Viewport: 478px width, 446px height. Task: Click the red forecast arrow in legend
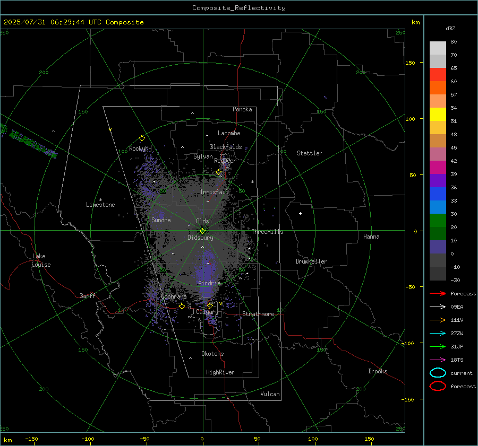pos(438,293)
